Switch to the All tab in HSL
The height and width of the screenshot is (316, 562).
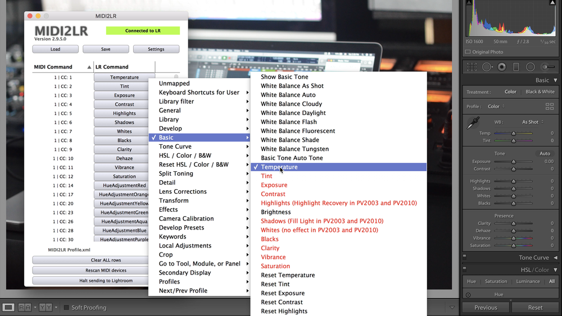(x=552, y=281)
